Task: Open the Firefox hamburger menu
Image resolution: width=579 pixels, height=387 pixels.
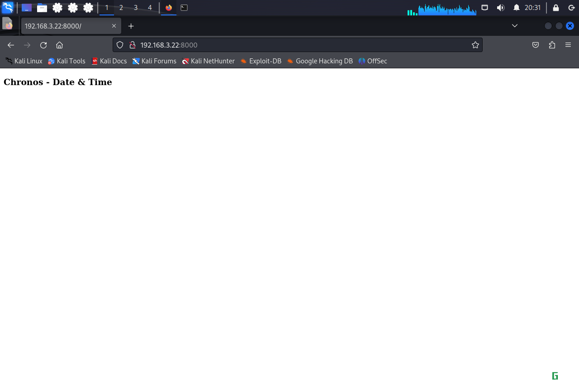Action: pyautogui.click(x=568, y=45)
